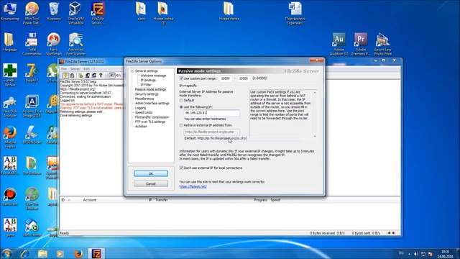Open the File menu in FileZilla Server
The image size is (460, 259).
64,69
